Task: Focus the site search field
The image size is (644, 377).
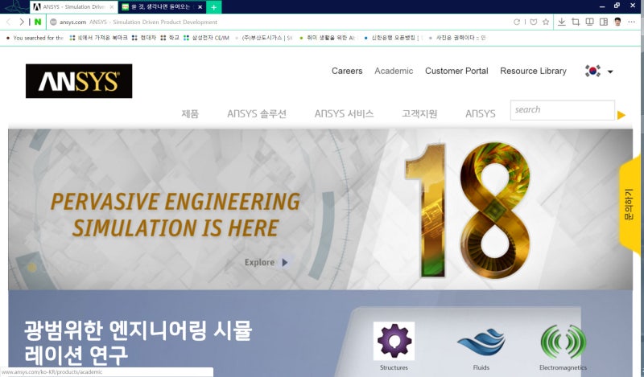Action: coord(562,110)
